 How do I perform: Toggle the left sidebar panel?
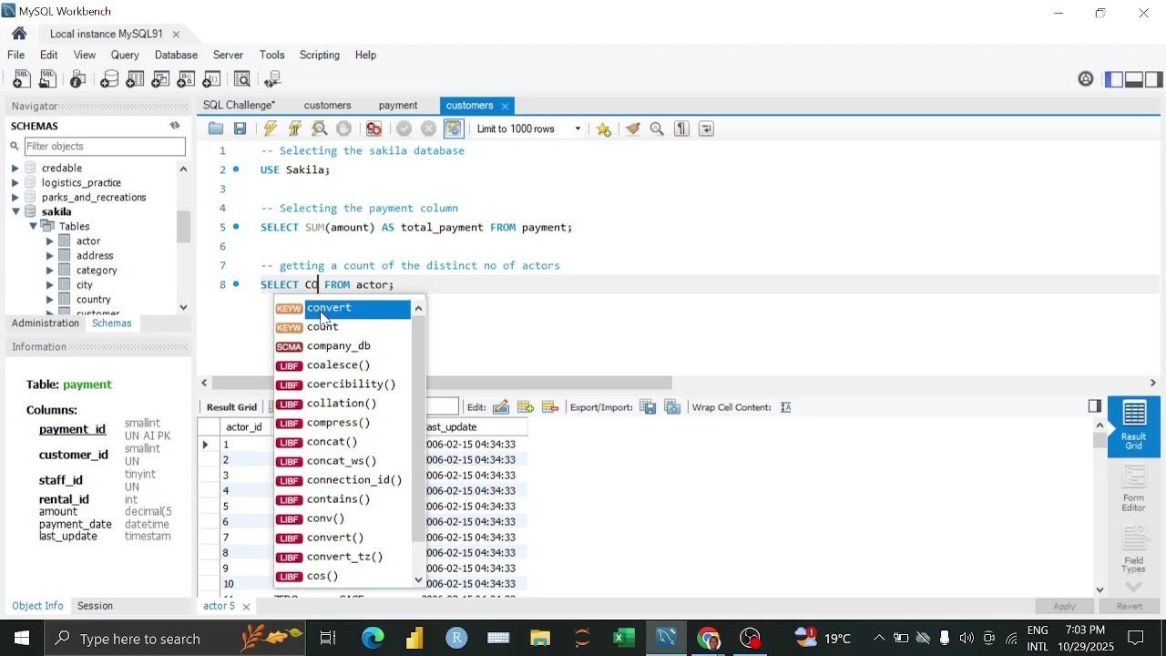pos(1114,79)
